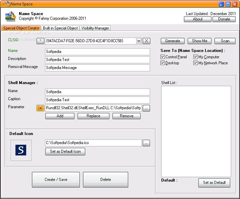Add the shell entry with Add button

click(60, 116)
